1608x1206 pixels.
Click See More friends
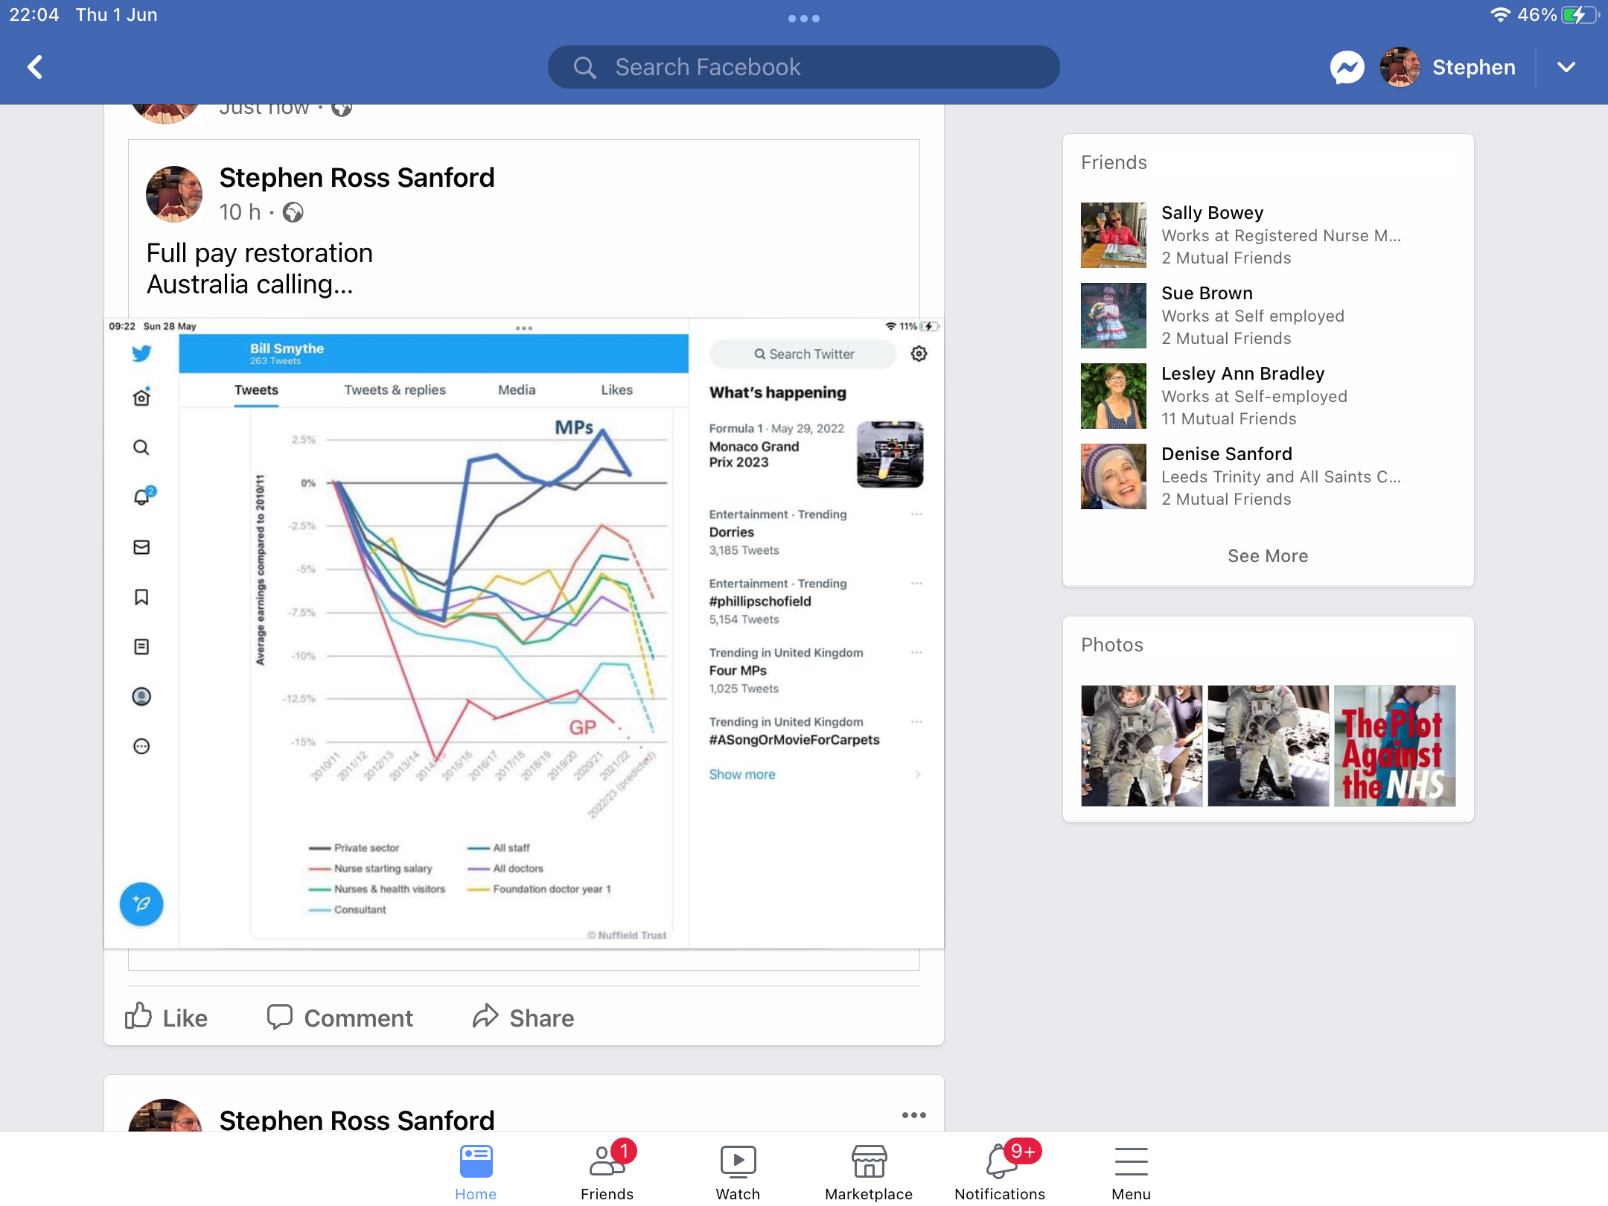[x=1268, y=556]
